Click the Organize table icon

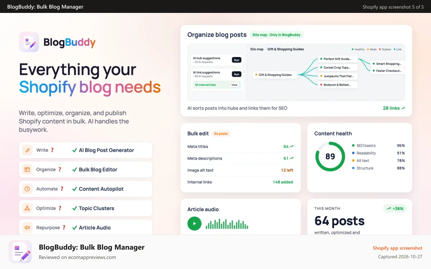click(27, 170)
